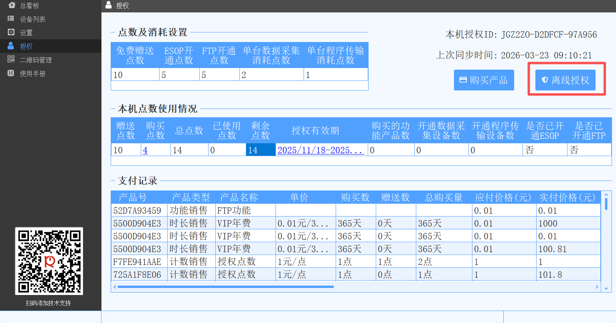The width and height of the screenshot is (616, 323).
Task: Click the QR code management icon
Action: 11,60
